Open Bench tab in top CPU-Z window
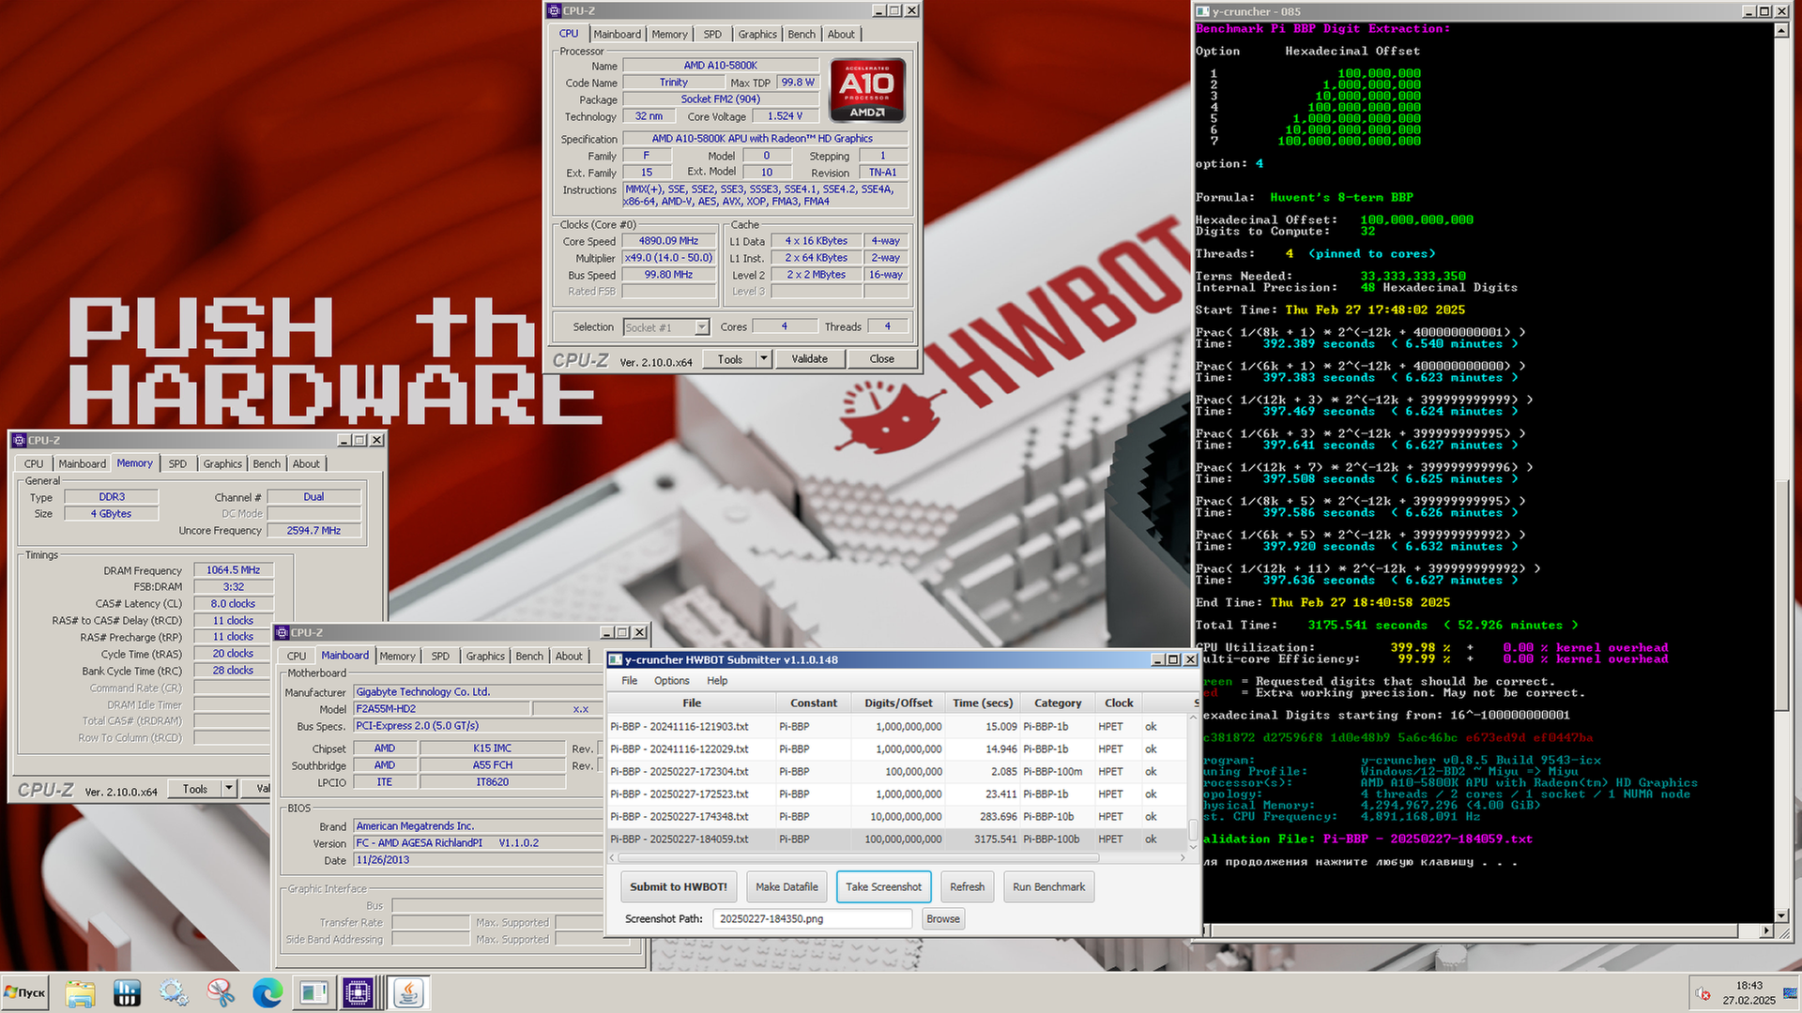Viewport: 1802px width, 1013px height. click(802, 34)
